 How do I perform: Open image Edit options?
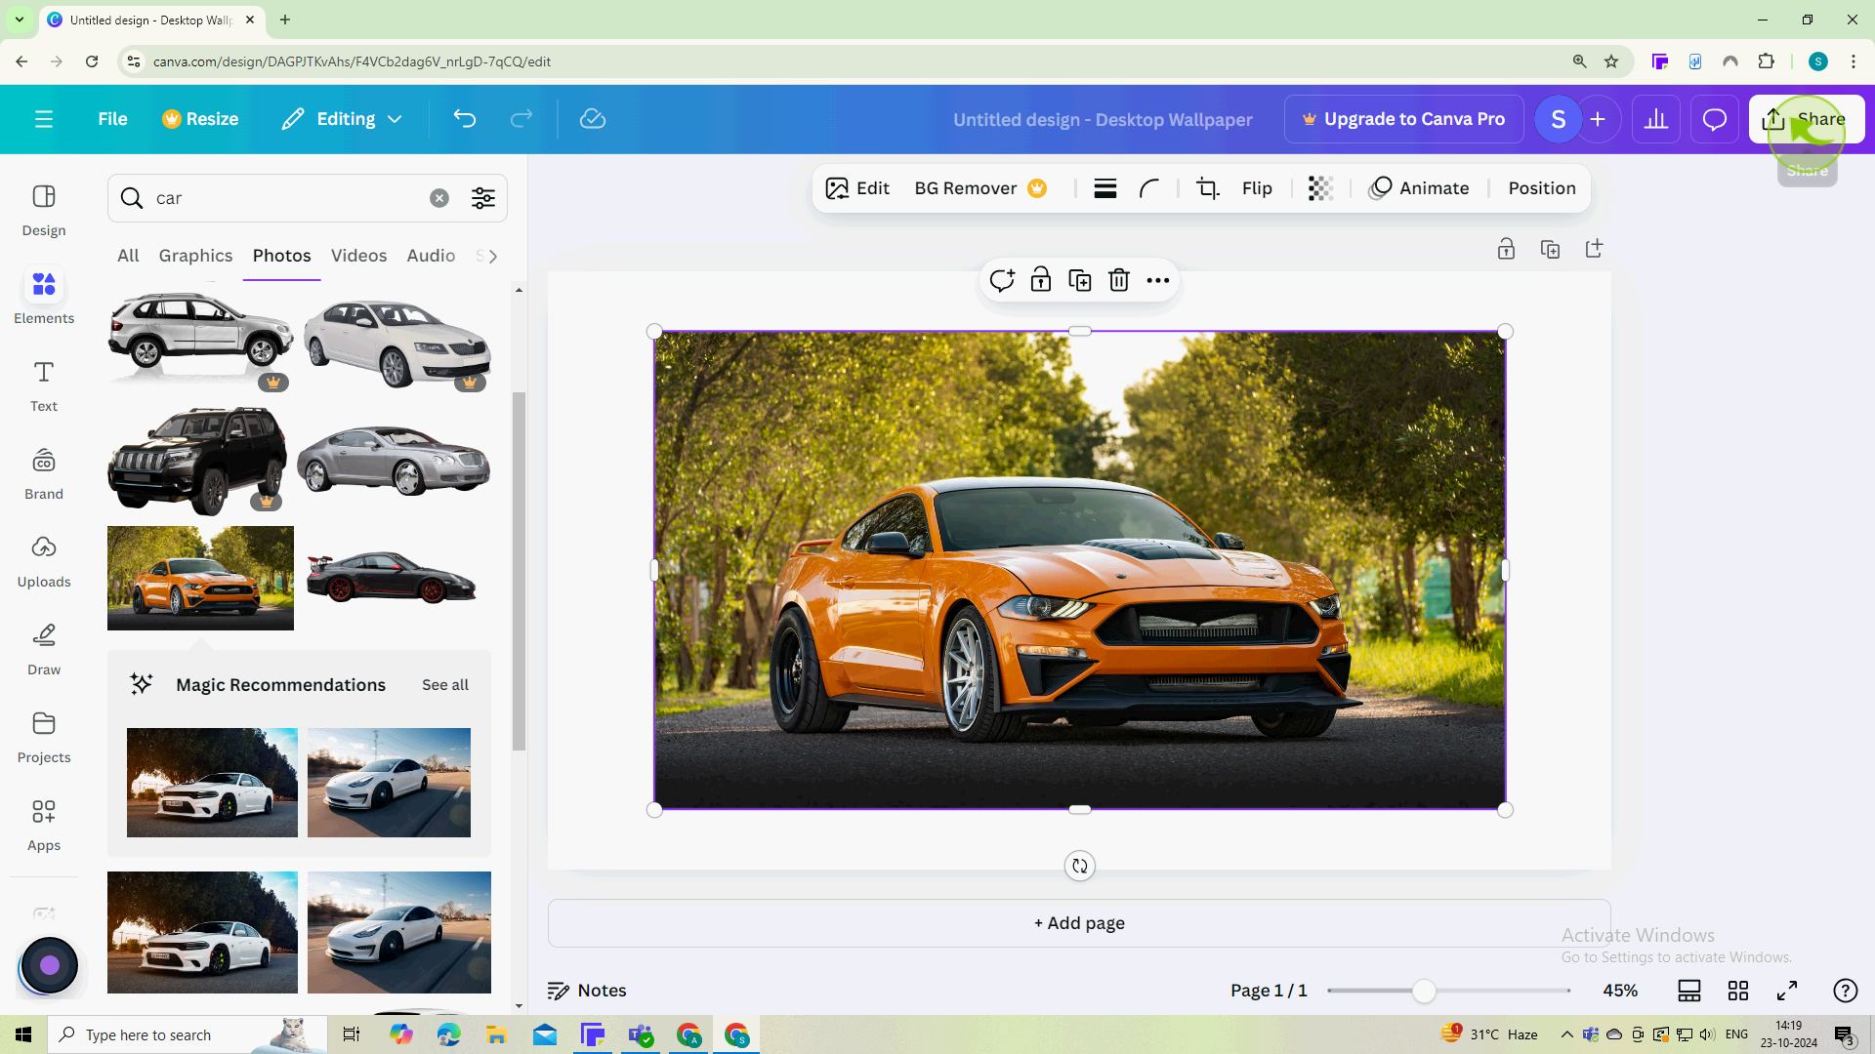click(x=857, y=188)
